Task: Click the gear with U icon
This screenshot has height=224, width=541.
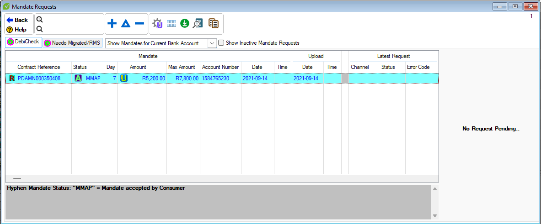Action: click(158, 24)
